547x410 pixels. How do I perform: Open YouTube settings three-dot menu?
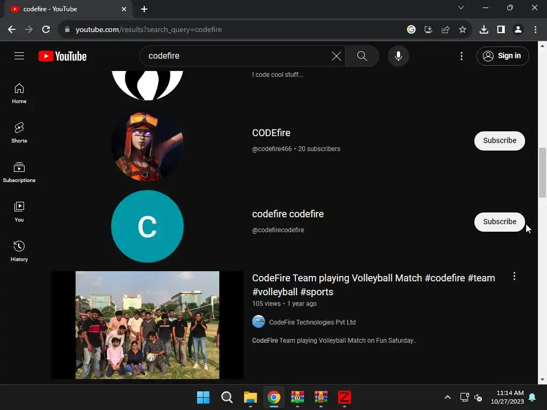461,56
